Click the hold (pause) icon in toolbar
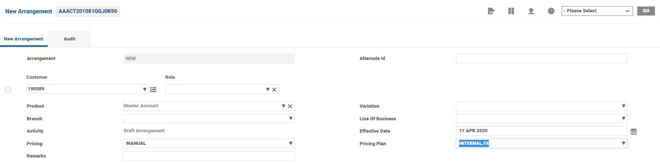Image resolution: width=660 pixels, height=164 pixels. tap(511, 11)
